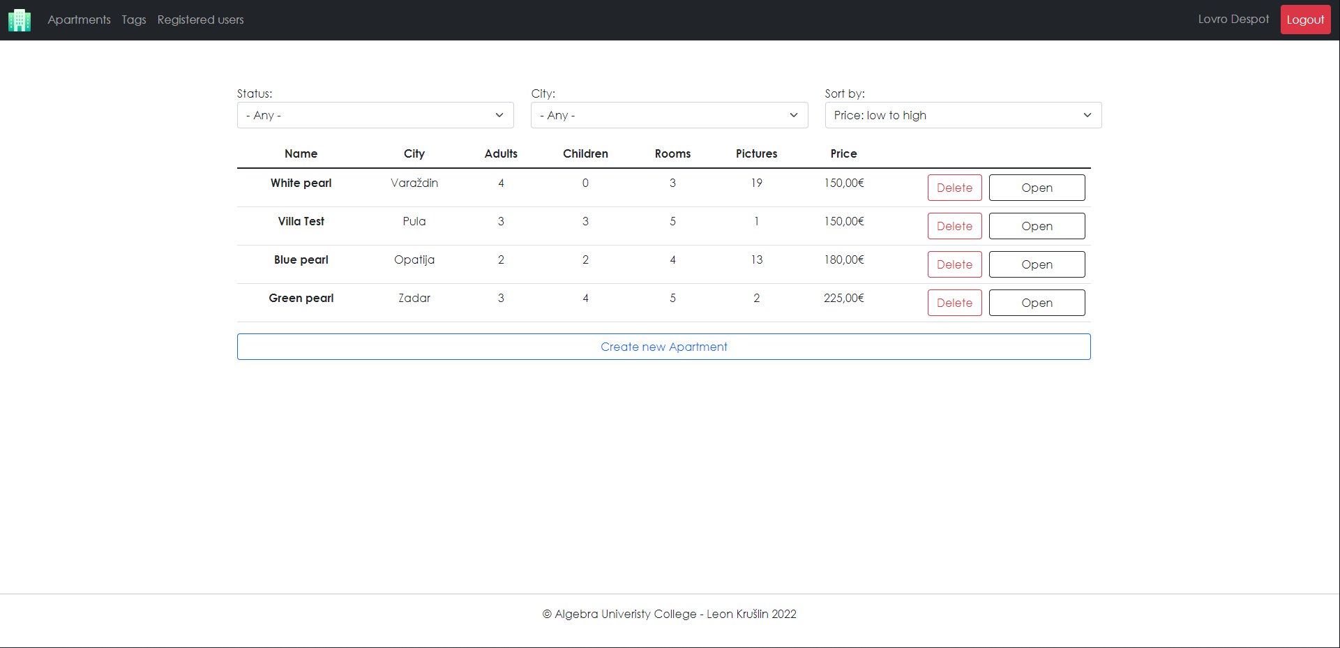Change the Sort by dropdown selection
Viewport: 1340px width, 648px height.
[963, 115]
